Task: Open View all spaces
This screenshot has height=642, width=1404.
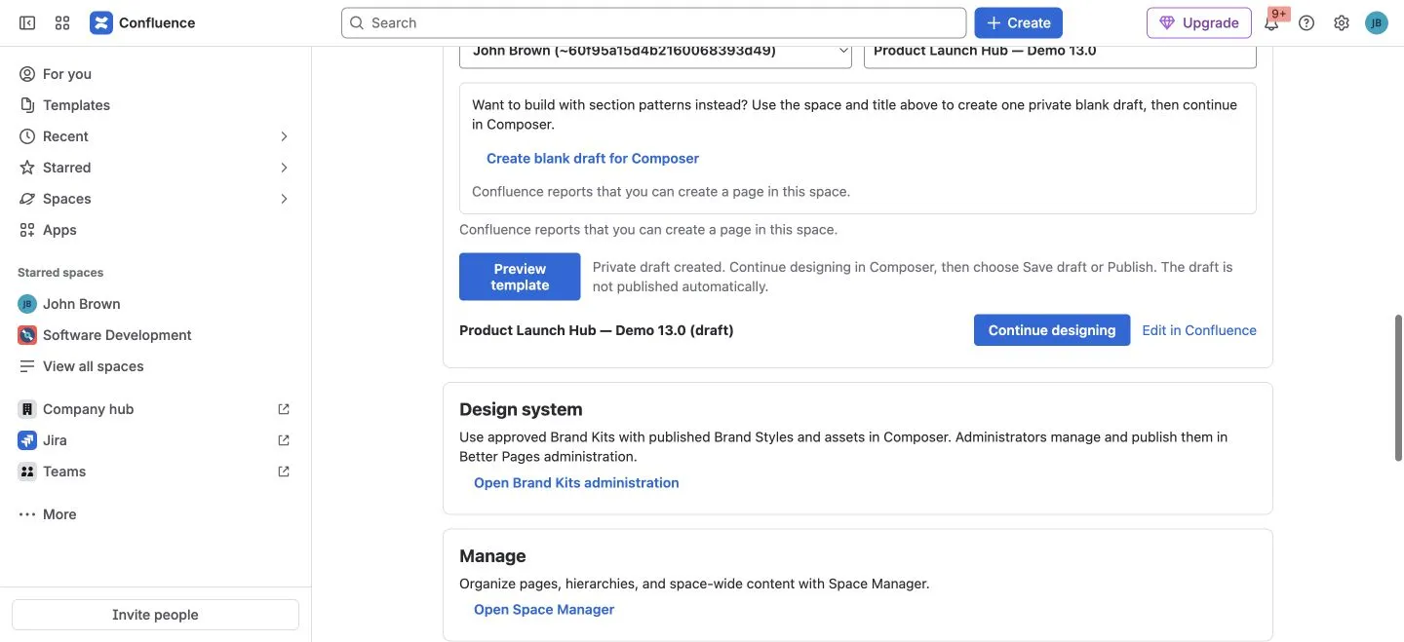Action: [155, 366]
